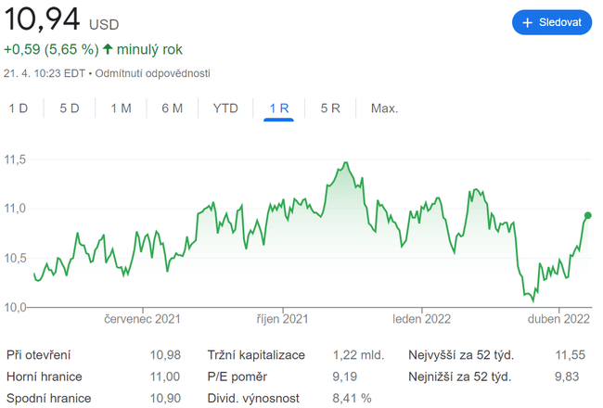Click the green endpoint dot on chart
This screenshot has width=603, height=408.
click(588, 216)
